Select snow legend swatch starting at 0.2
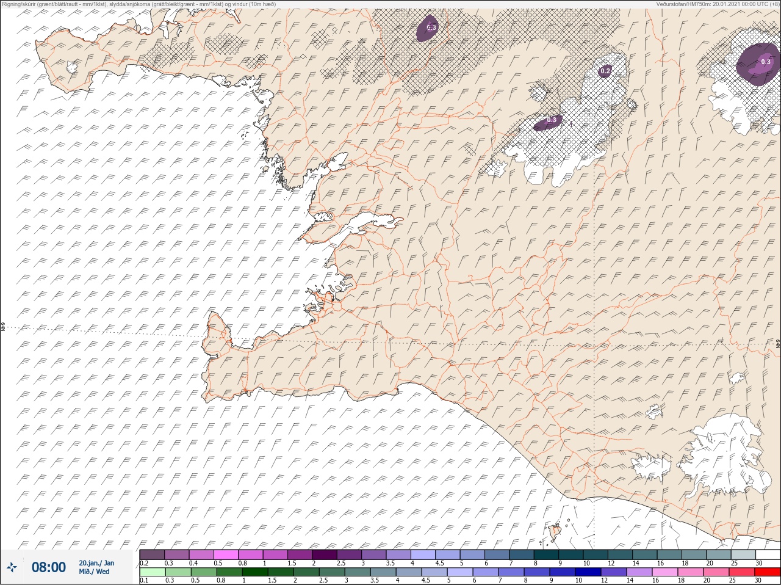 (152, 554)
